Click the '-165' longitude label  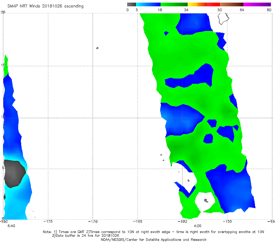[x=137, y=222]
